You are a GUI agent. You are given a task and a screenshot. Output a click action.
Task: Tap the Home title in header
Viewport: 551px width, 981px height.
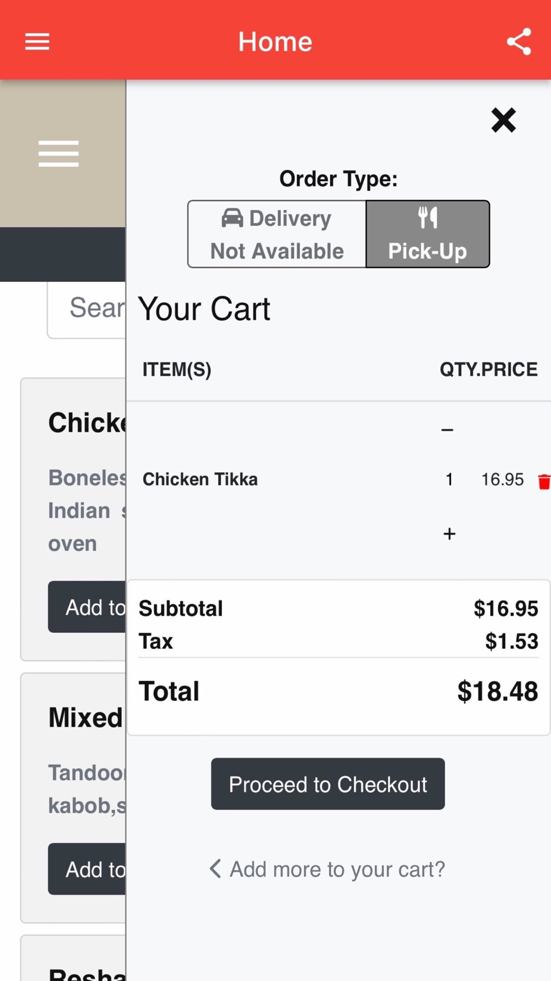pos(275,41)
